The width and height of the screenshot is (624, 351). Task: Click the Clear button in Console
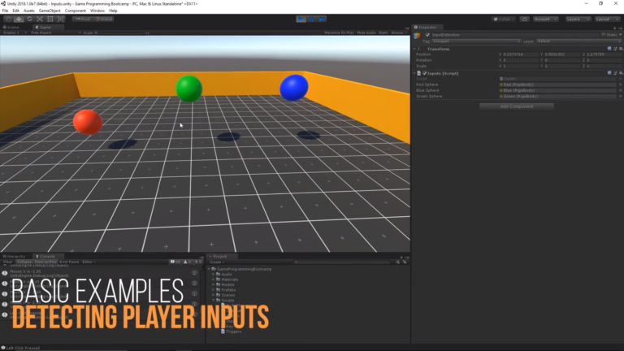pyautogui.click(x=7, y=262)
